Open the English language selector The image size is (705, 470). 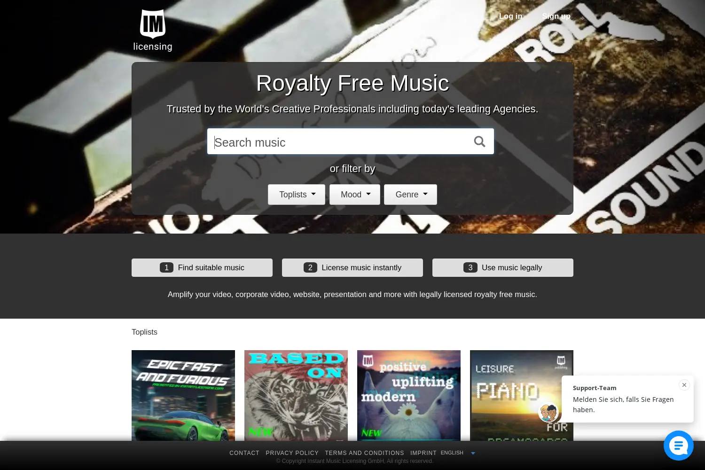click(458, 453)
